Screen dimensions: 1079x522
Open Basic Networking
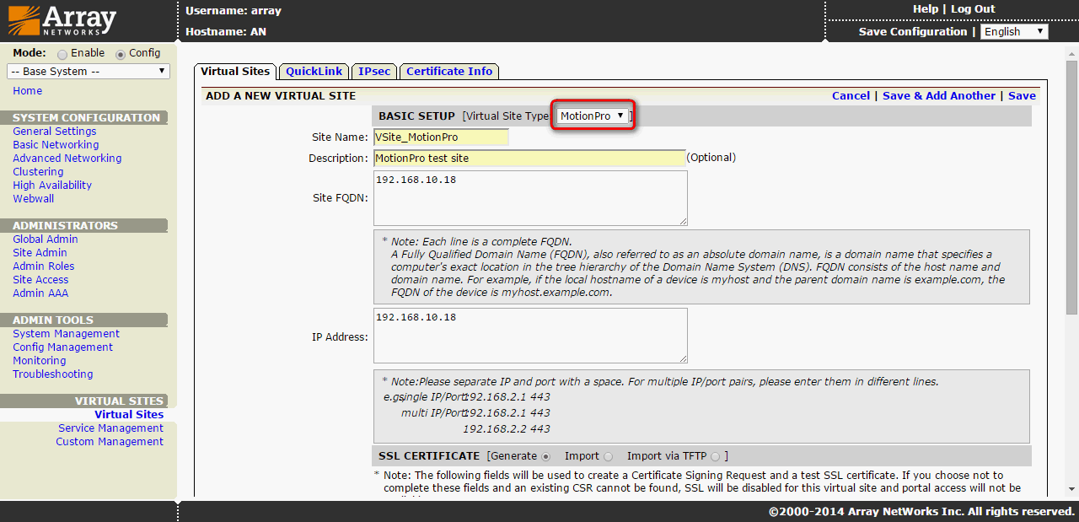coord(56,145)
